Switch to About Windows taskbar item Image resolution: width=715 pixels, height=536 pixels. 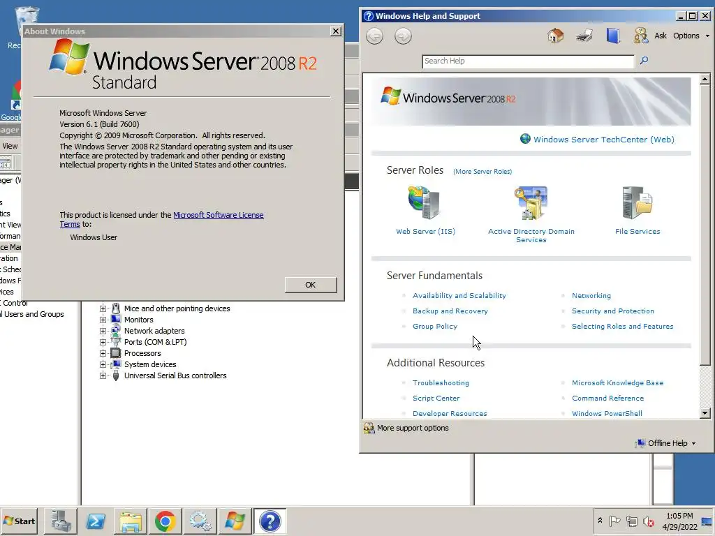coord(235,521)
